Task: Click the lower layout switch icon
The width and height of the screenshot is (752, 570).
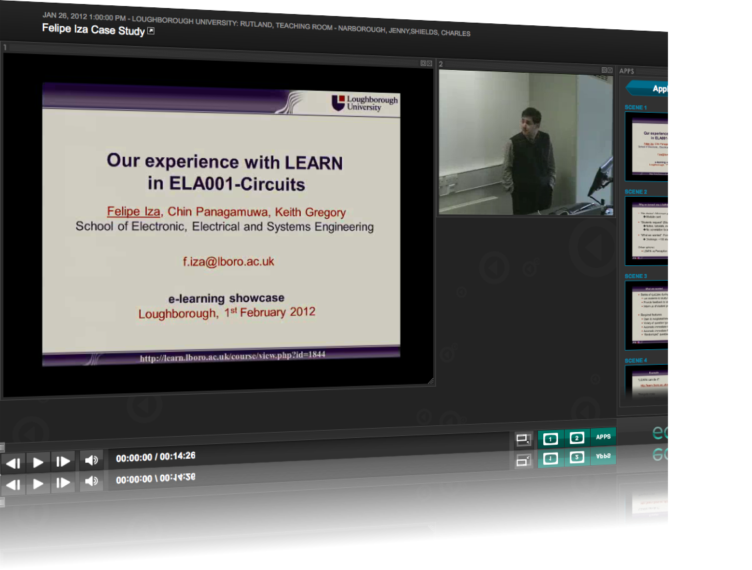Action: coord(524,460)
